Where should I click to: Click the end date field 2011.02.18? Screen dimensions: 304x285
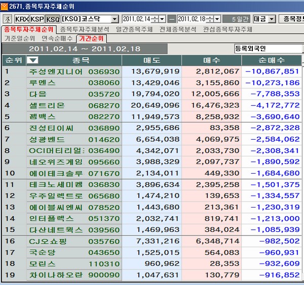pyautogui.click(x=192, y=19)
